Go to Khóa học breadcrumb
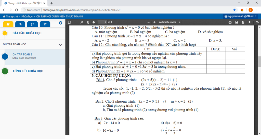The image size is (261, 139). (x=27, y=17)
